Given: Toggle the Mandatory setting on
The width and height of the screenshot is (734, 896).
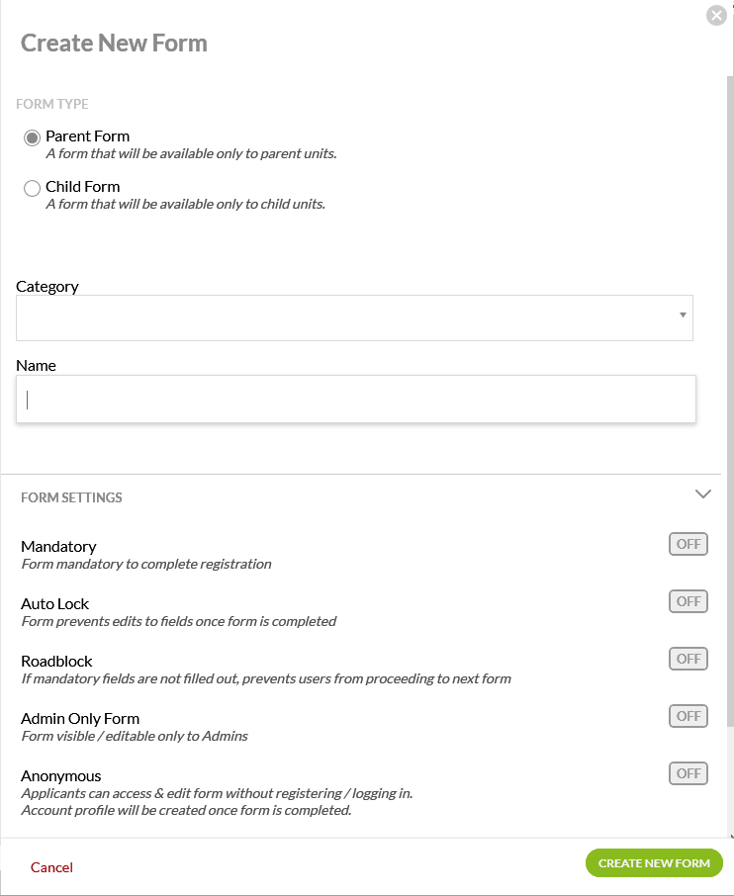Looking at the screenshot, I should pyautogui.click(x=688, y=544).
